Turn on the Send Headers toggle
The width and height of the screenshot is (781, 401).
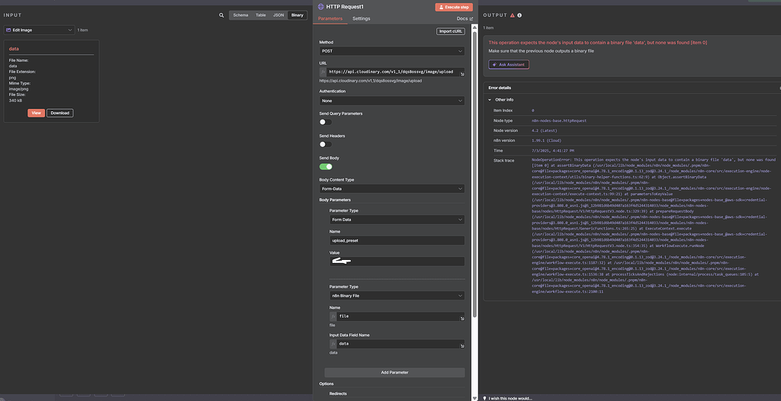(326, 143)
